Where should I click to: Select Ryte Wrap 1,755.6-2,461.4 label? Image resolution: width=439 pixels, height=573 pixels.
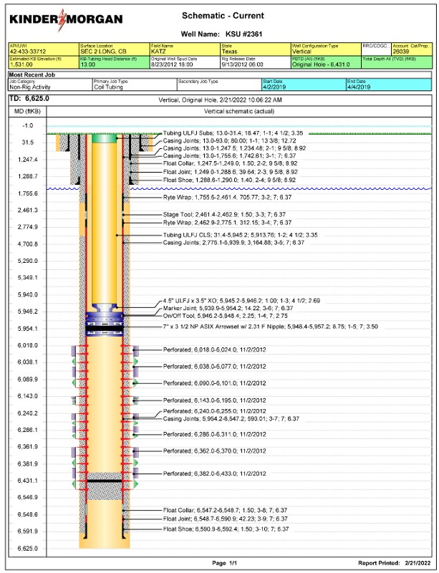[227, 198]
